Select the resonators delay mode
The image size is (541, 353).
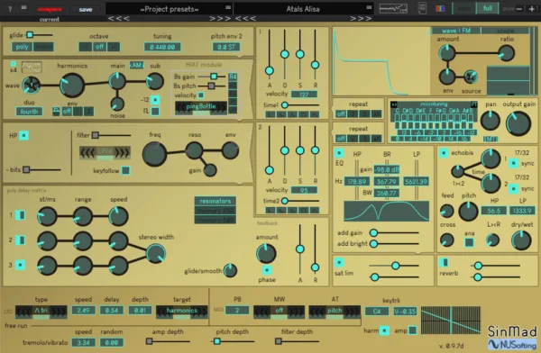click(x=215, y=201)
